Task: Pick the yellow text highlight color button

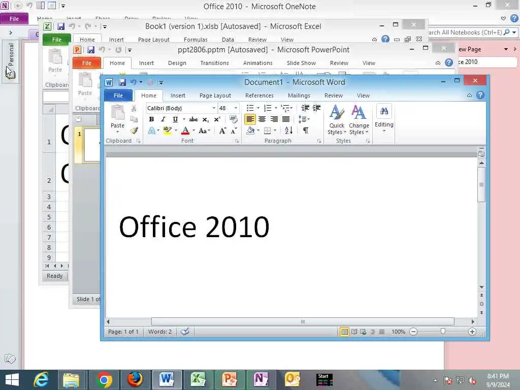Action: tap(167, 131)
